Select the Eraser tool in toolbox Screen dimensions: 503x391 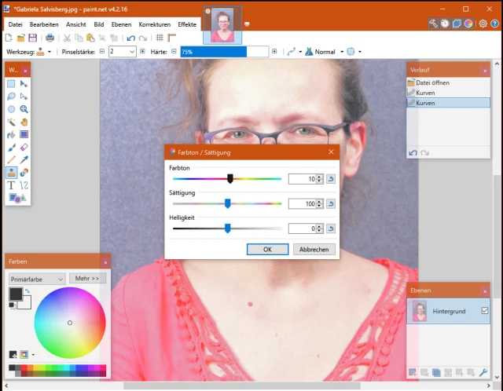(24, 147)
